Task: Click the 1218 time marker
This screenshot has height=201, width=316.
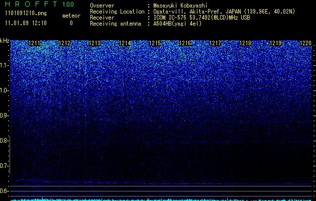Action: coord(246,43)
